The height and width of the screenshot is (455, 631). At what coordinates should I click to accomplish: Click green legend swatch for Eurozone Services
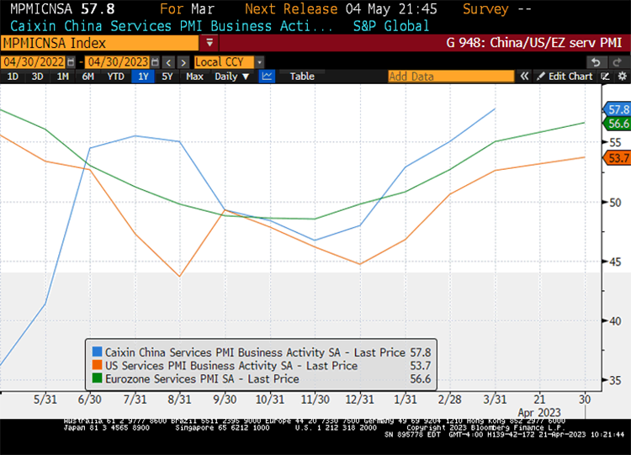click(97, 378)
